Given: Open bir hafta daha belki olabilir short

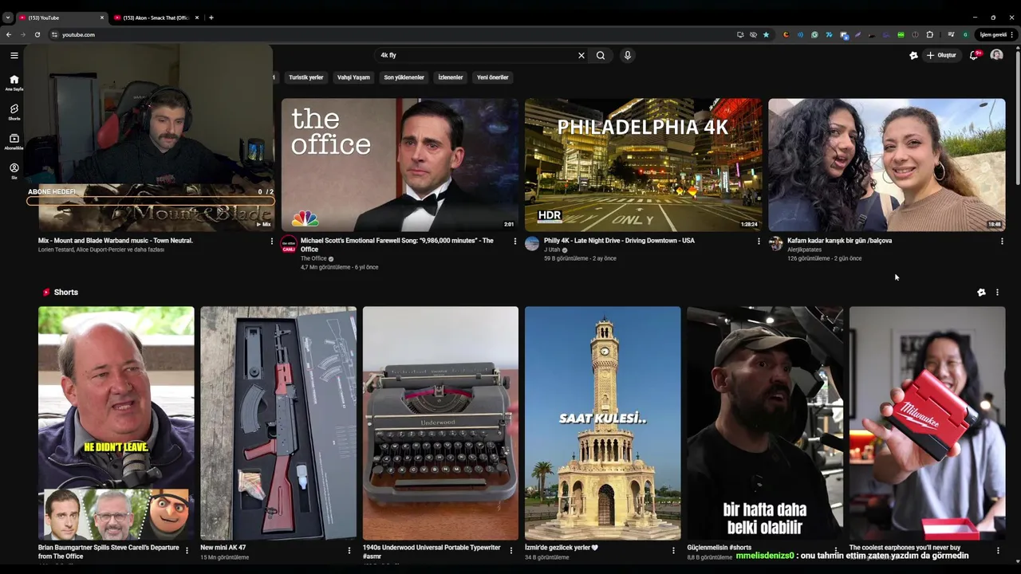Looking at the screenshot, I should 765,423.
